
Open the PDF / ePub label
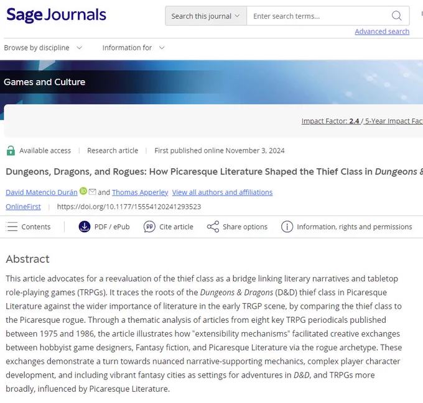click(x=112, y=227)
